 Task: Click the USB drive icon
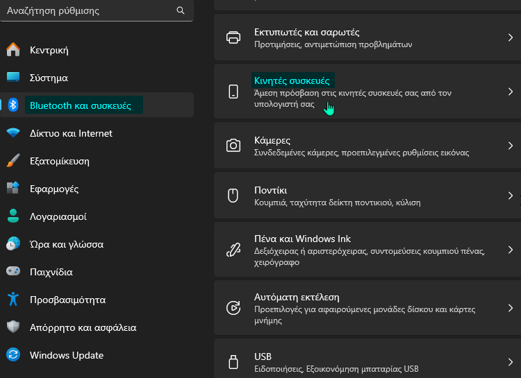coord(233,362)
